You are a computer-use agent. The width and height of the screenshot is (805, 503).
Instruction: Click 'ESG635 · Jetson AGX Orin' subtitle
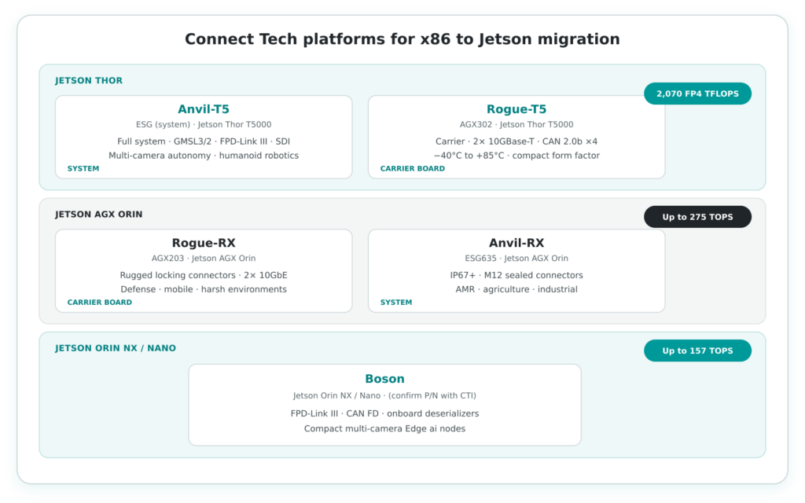click(x=516, y=258)
